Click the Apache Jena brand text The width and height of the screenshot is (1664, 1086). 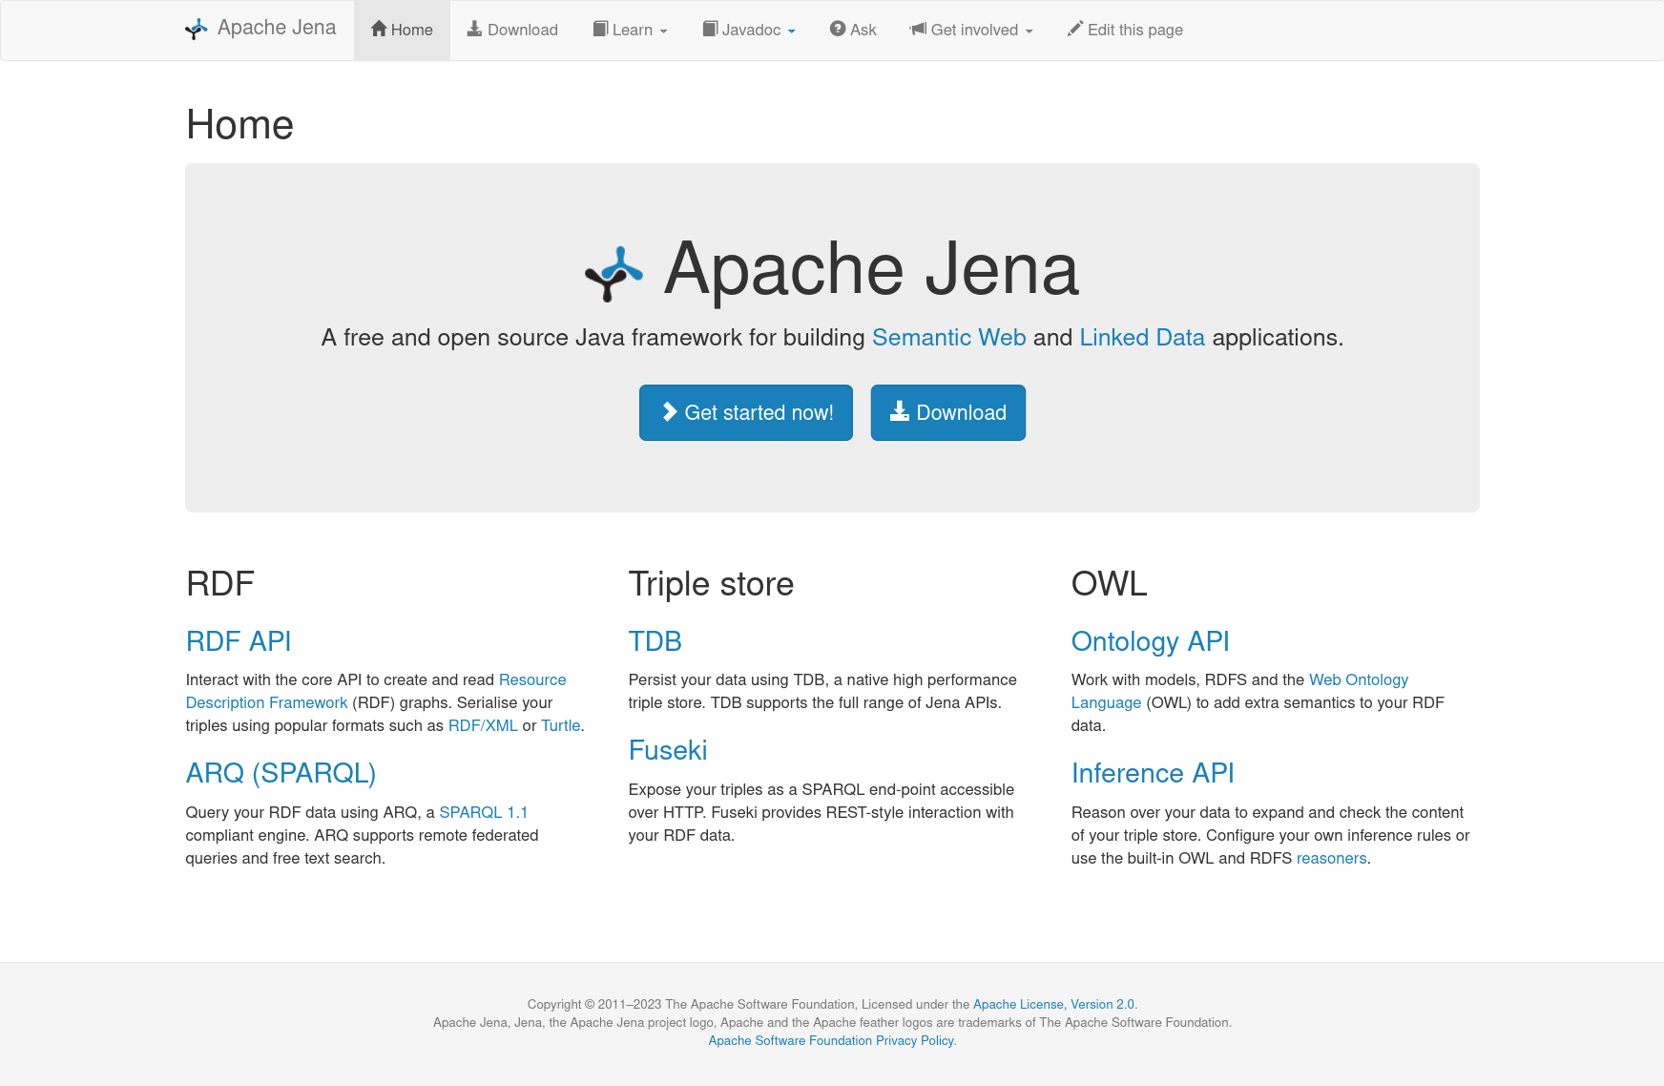[277, 28]
